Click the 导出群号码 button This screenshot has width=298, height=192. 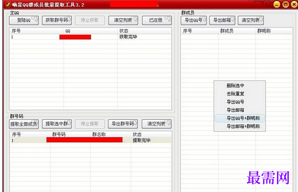click(123, 124)
